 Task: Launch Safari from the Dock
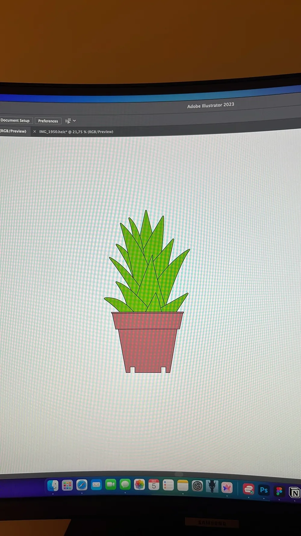pos(82,485)
